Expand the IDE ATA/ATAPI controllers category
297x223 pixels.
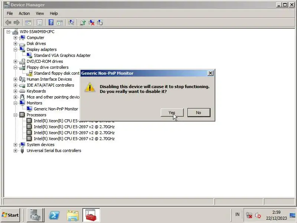(x=15, y=85)
